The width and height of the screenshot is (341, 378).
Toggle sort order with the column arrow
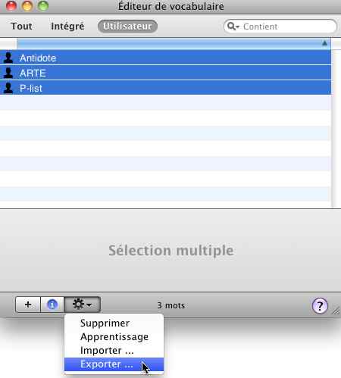tap(324, 43)
